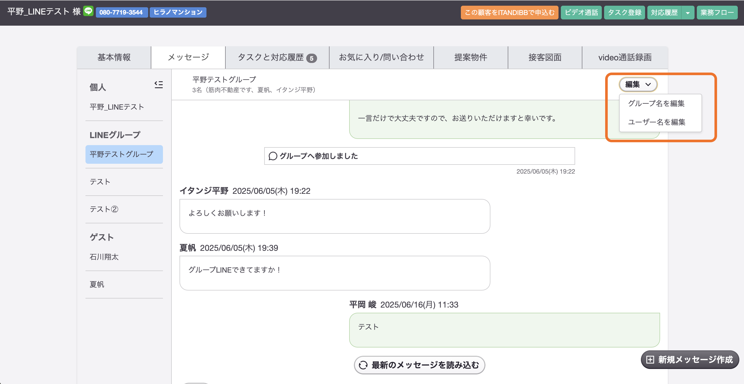Open the タスクと対応履歴 tab

(x=277, y=58)
